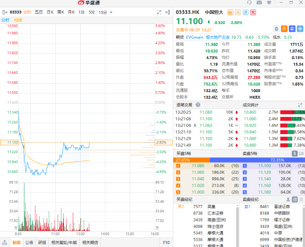This screenshot has width=305, height=247.
Task: Open the 15分 interval dropdown arrow
Action: tap(111, 12)
